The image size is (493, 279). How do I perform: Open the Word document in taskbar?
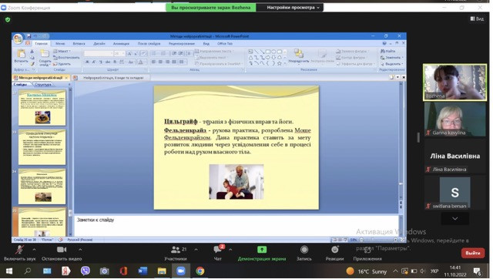143,271
